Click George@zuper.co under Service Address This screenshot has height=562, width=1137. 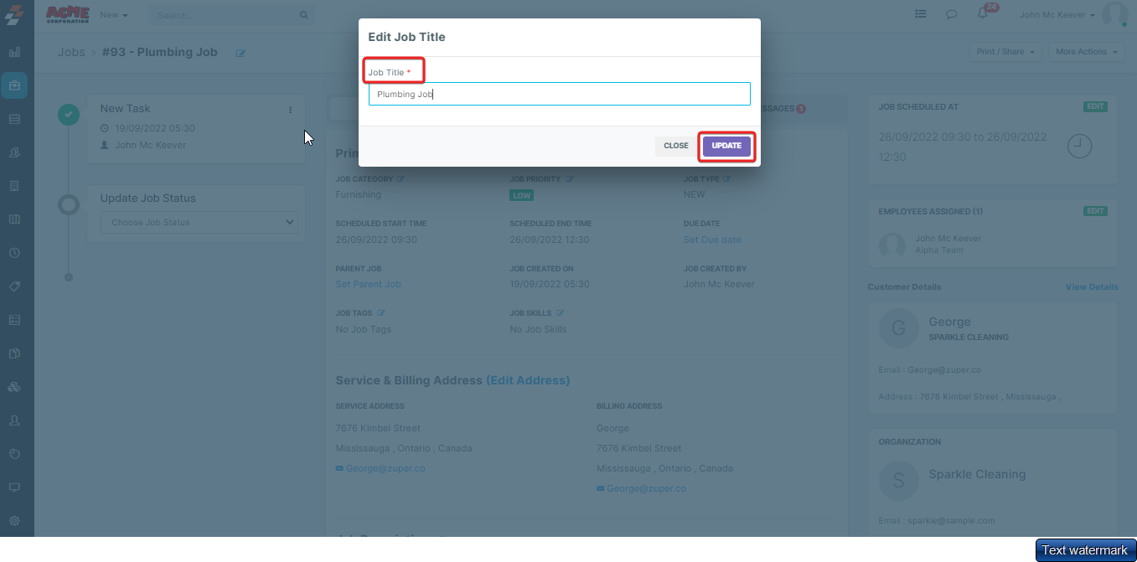click(385, 469)
